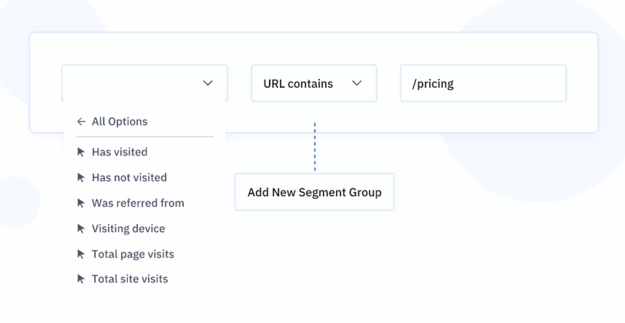Viewport: 625px width, 323px height.
Task: Select Has visited from the options list
Action: (x=119, y=152)
